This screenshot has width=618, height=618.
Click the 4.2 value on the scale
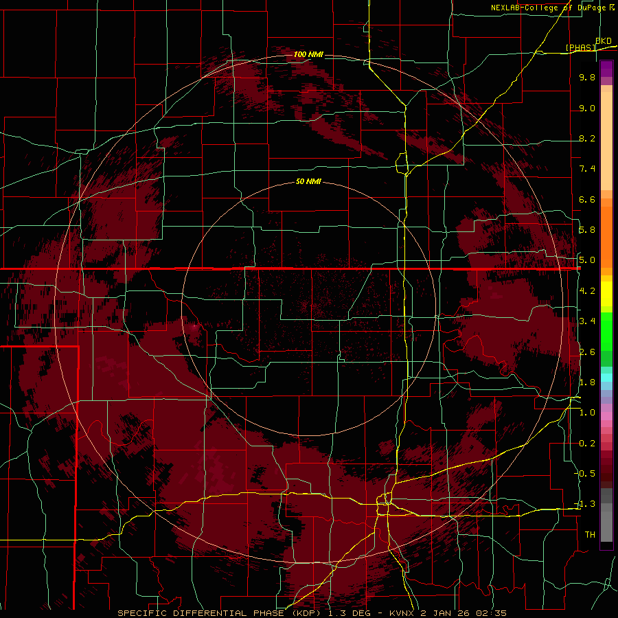(x=587, y=291)
